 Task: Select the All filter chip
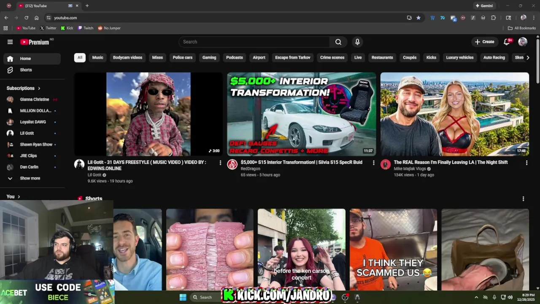click(80, 57)
